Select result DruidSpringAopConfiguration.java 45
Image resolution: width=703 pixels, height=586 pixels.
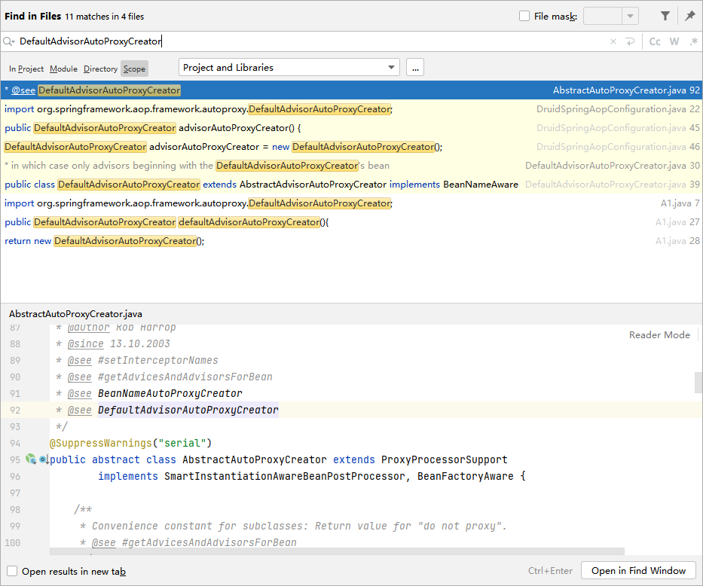coord(351,128)
